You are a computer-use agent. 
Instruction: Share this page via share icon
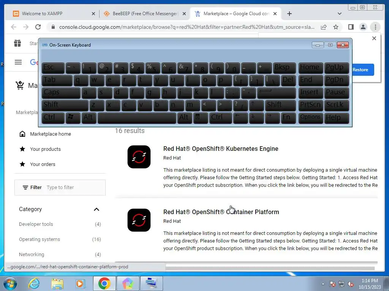tap(324, 27)
